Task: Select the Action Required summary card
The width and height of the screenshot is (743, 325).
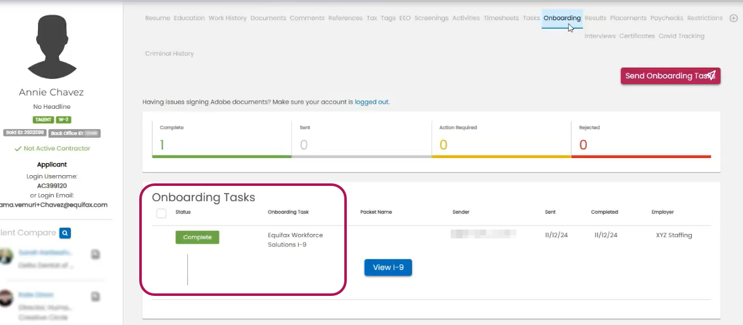Action: [501, 140]
